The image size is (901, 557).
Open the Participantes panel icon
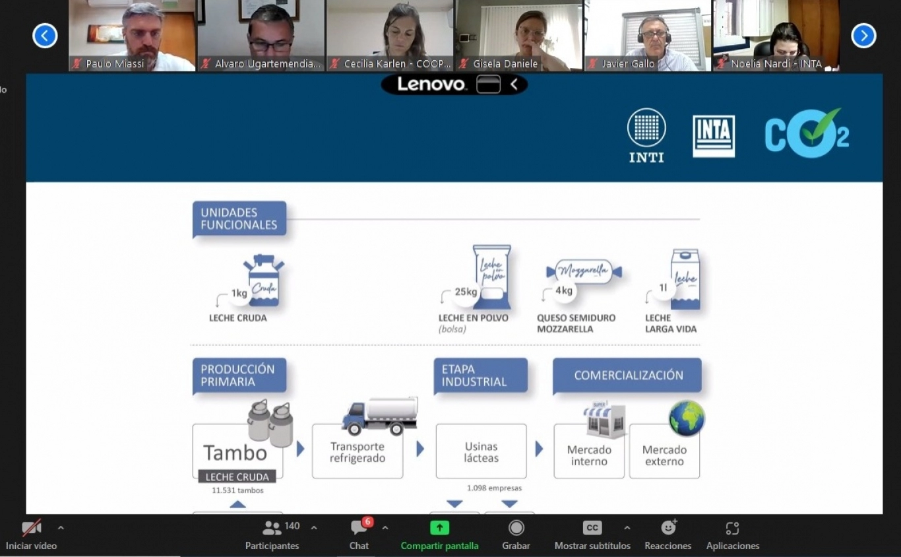click(x=272, y=528)
